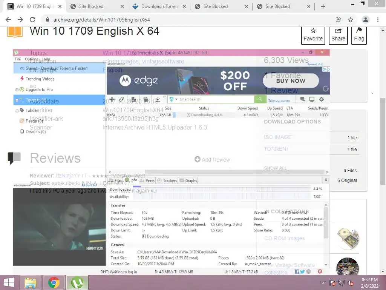Open uTorrent Preferences gear icon
Screen dimensions: 386x290
coord(321,99)
